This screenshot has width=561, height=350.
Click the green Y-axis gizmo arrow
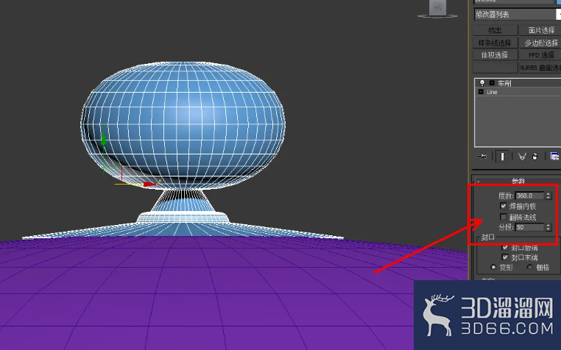[103, 137]
